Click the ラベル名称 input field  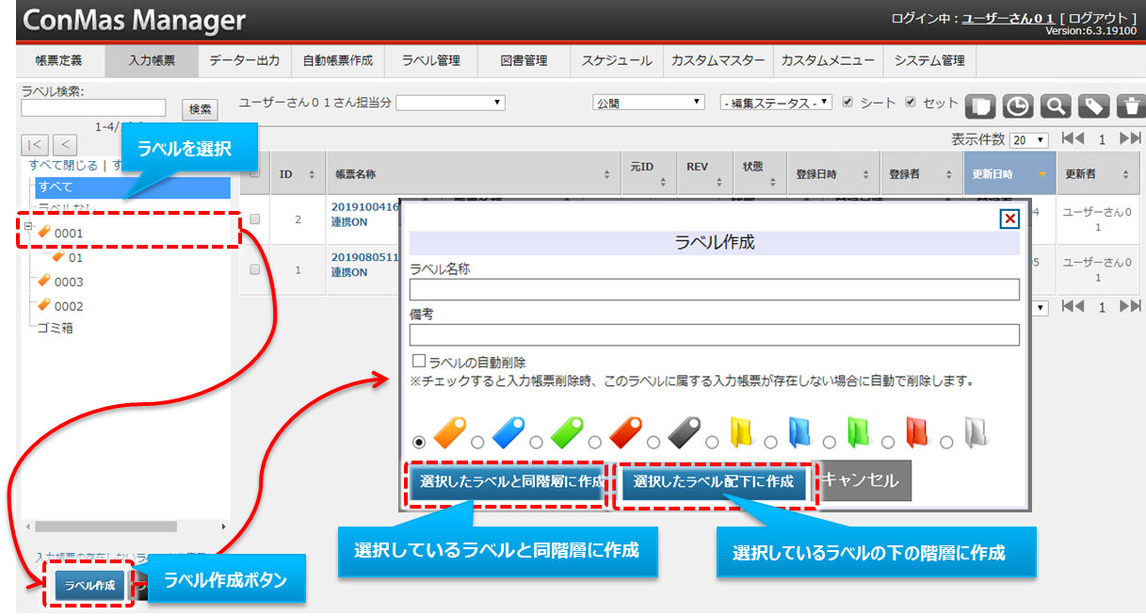point(714,289)
